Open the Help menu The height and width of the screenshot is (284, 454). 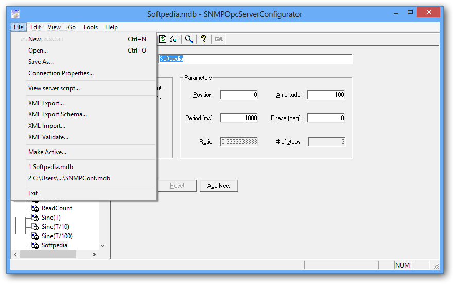pos(111,27)
